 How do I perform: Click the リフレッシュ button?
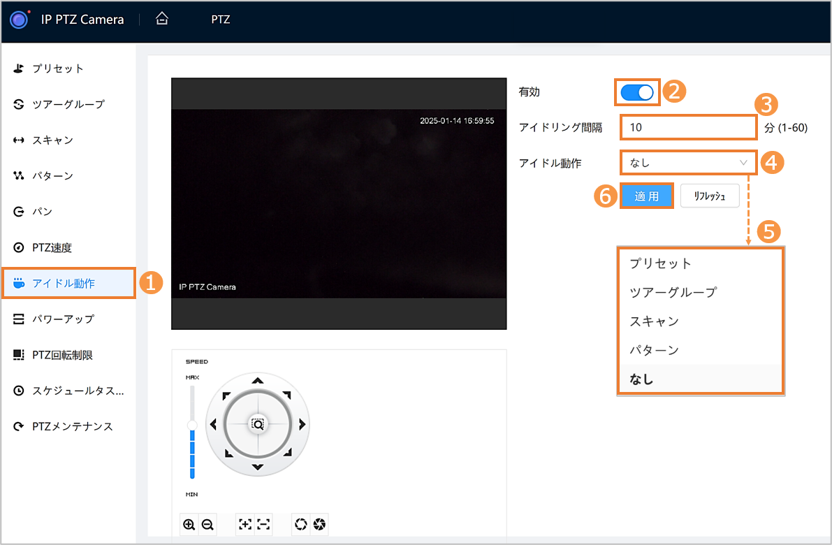tap(709, 196)
